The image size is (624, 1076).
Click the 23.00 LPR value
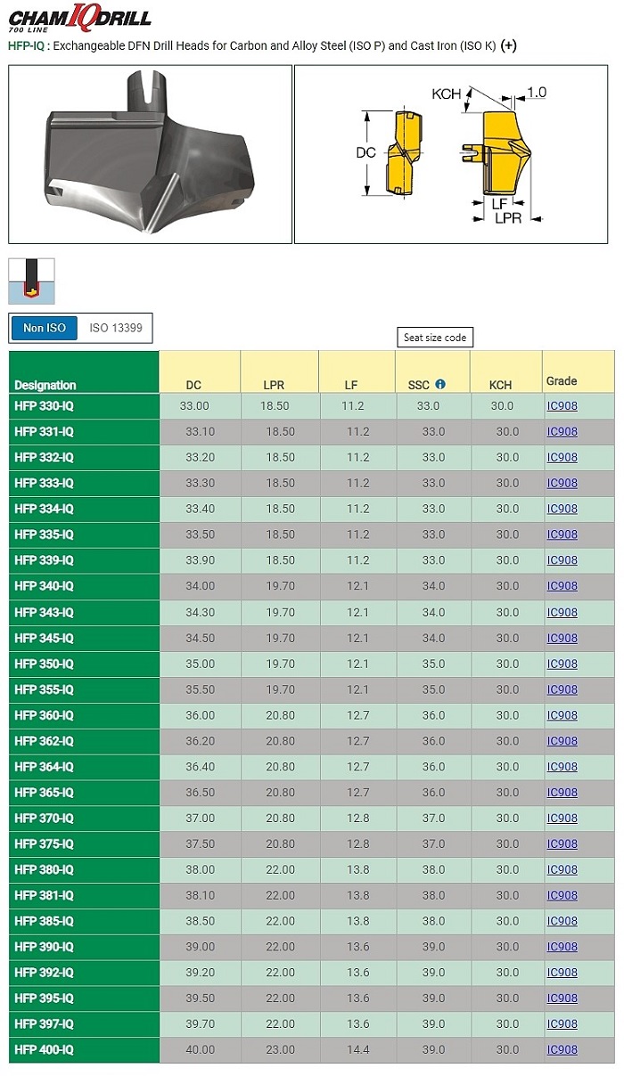coord(280,1050)
